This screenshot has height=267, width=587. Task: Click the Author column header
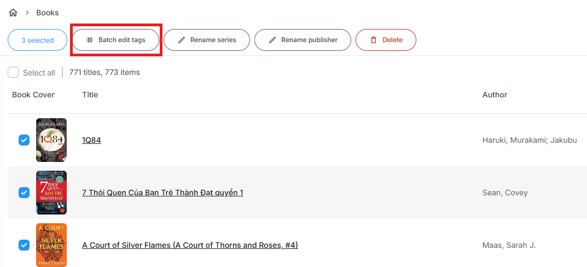pos(495,95)
